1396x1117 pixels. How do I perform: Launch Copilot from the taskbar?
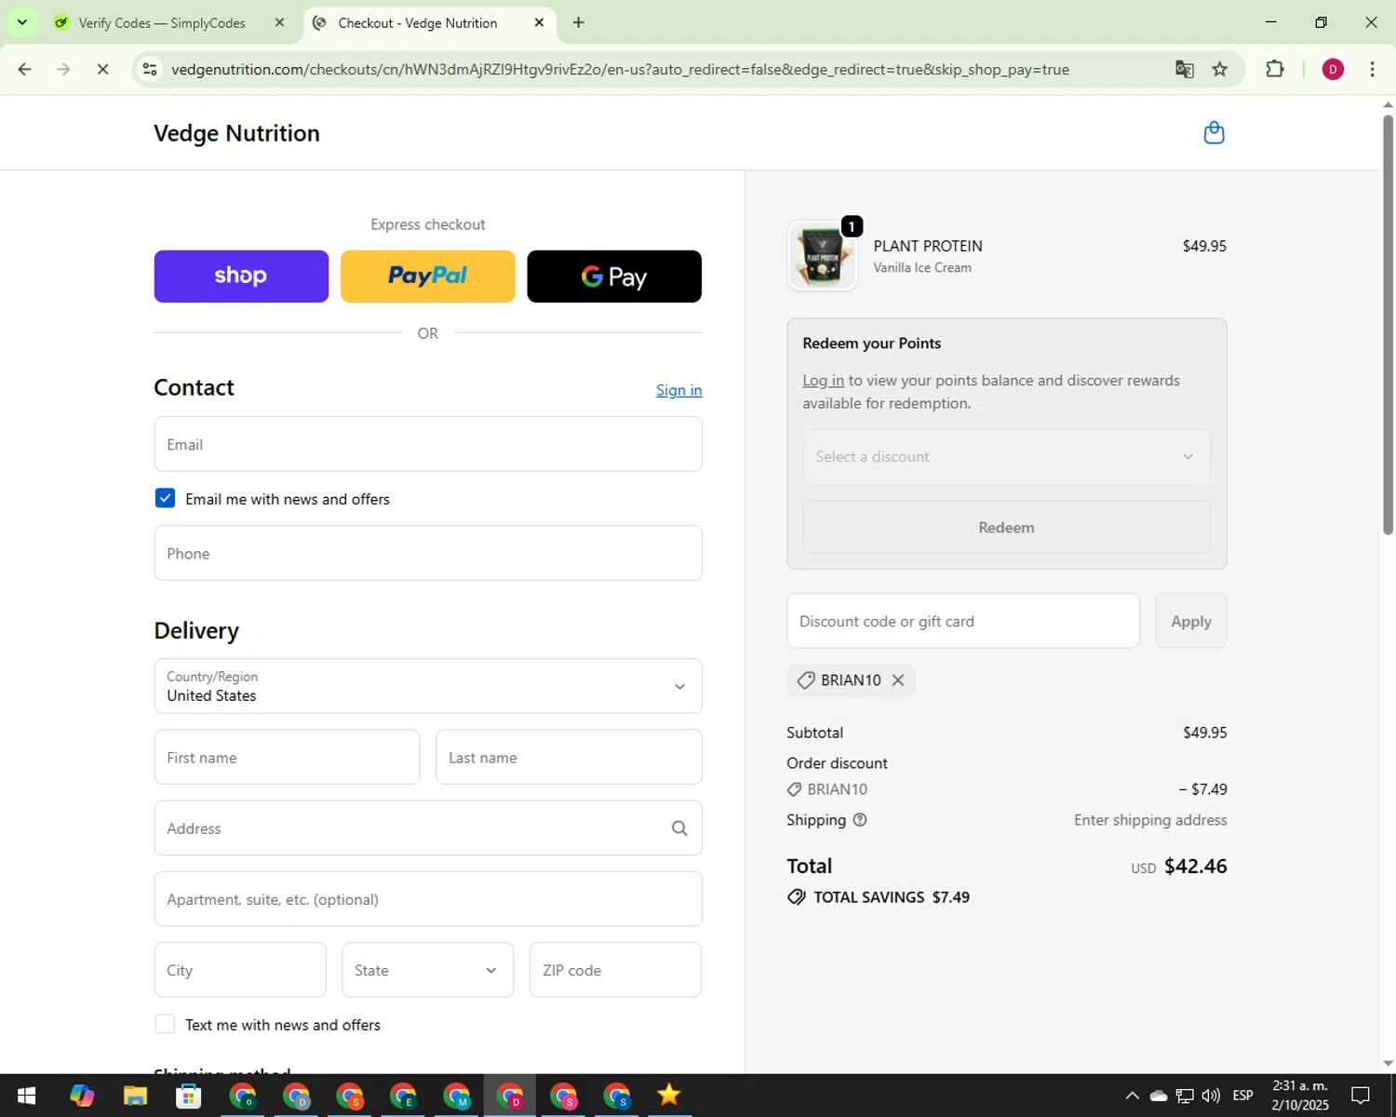point(82,1096)
